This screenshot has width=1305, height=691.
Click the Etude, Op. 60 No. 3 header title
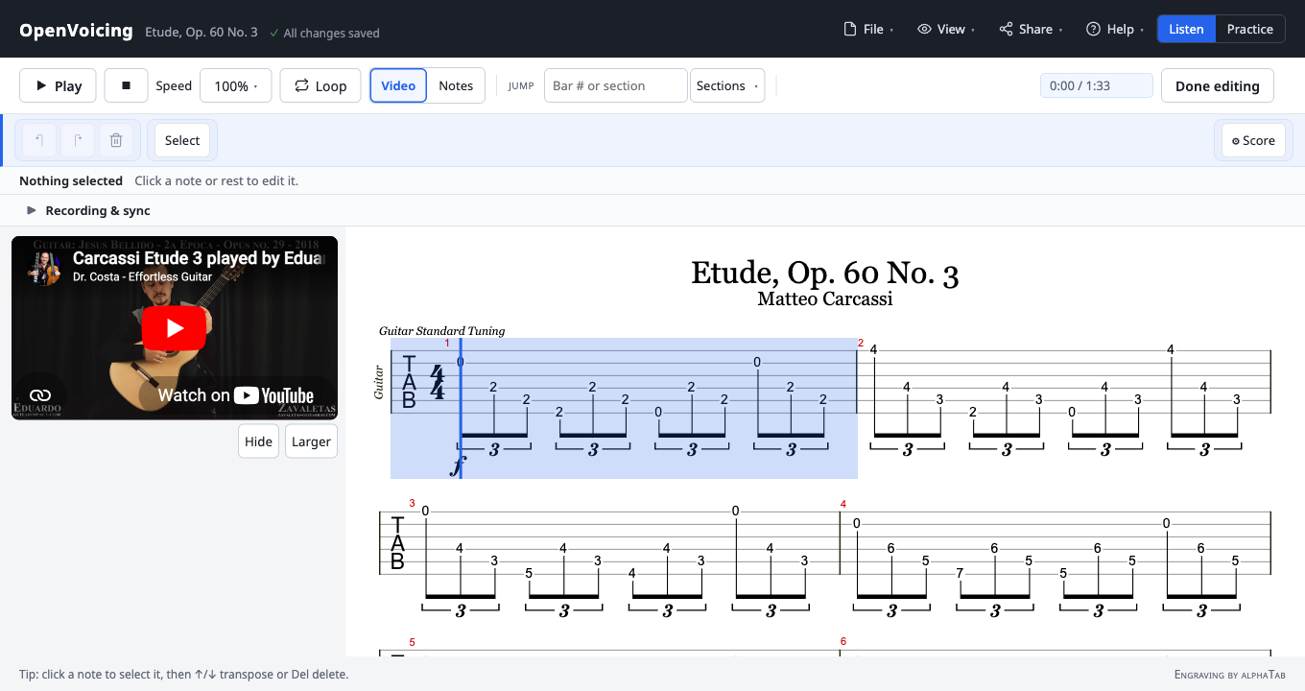pos(202,32)
